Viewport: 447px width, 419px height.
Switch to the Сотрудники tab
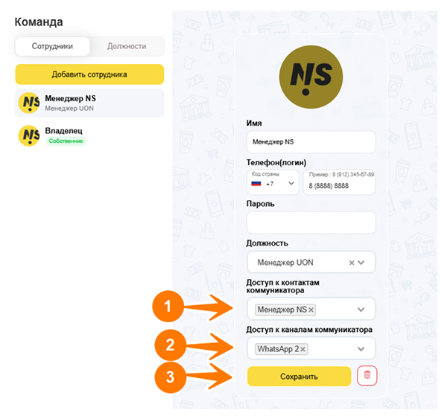[x=52, y=46]
